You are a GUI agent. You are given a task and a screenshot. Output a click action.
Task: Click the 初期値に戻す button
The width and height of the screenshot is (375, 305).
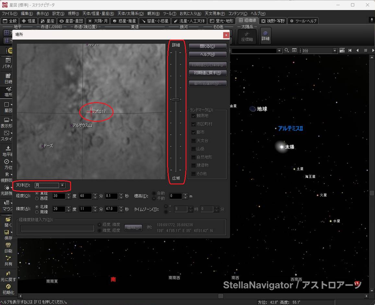207,73
